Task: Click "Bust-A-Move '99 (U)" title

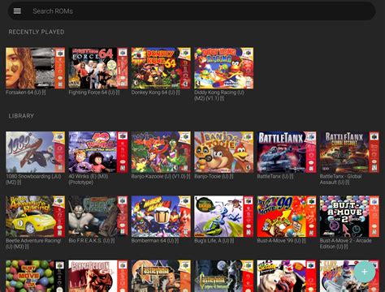Action: pyautogui.click(x=281, y=241)
